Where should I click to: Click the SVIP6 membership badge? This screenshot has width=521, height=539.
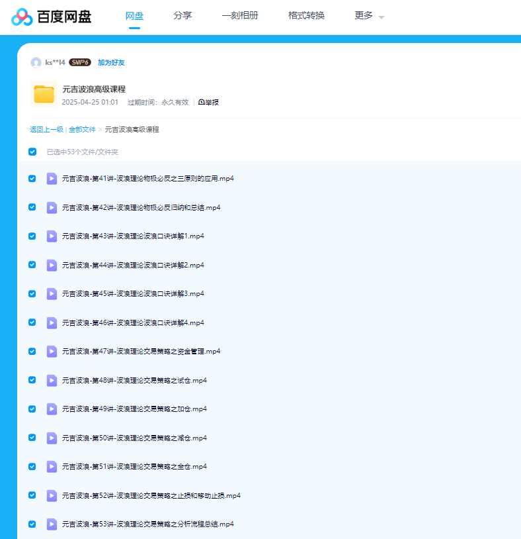point(80,62)
